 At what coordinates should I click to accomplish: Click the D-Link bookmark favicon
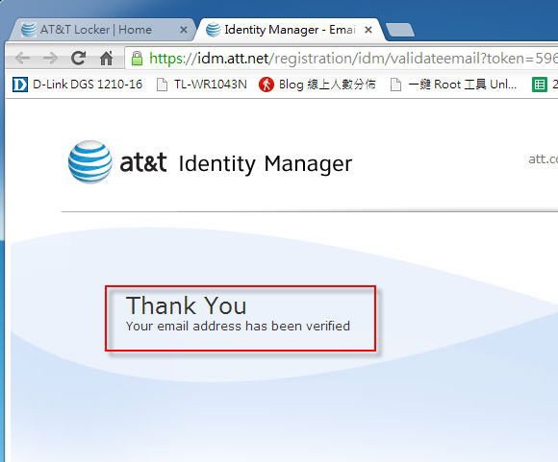tap(20, 85)
